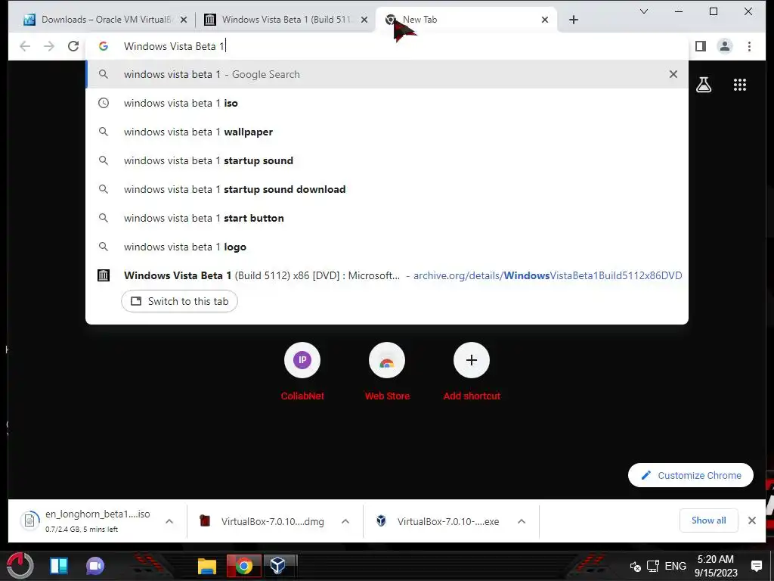774x581 pixels.
Task: Reload the page with the refresh icon
Action: coord(73,46)
